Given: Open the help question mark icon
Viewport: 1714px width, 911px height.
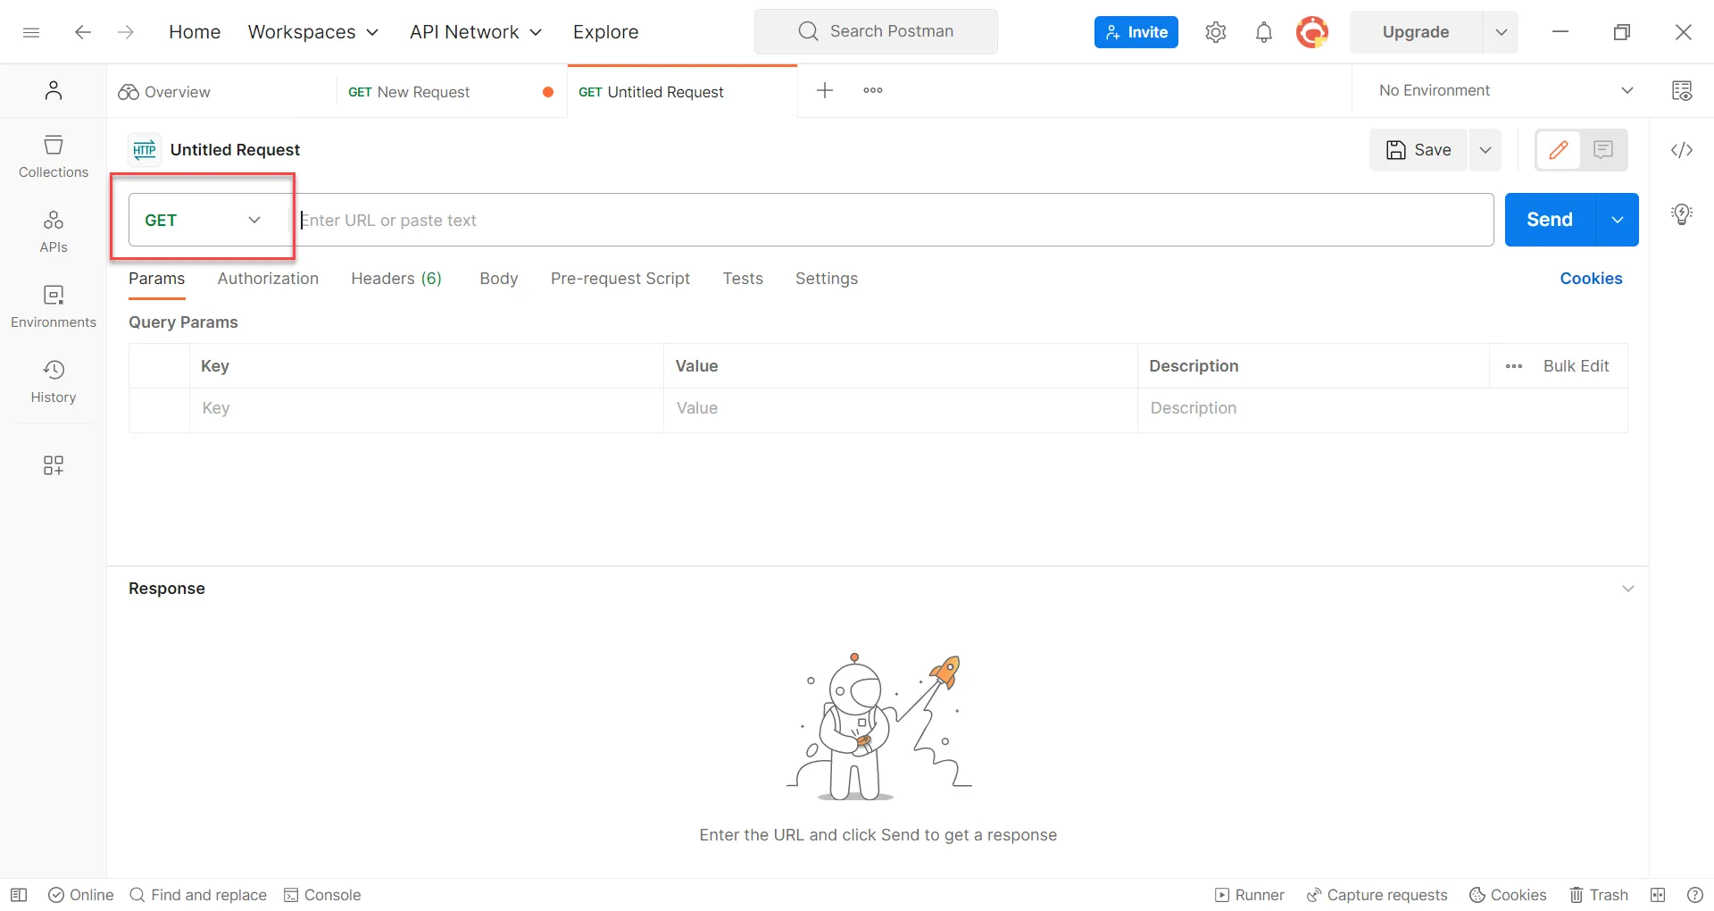Looking at the screenshot, I should click(1695, 895).
